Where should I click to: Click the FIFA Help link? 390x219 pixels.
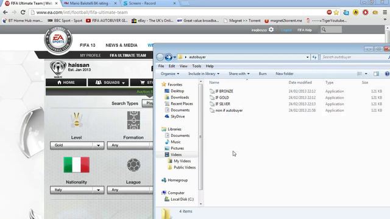(x=305, y=30)
